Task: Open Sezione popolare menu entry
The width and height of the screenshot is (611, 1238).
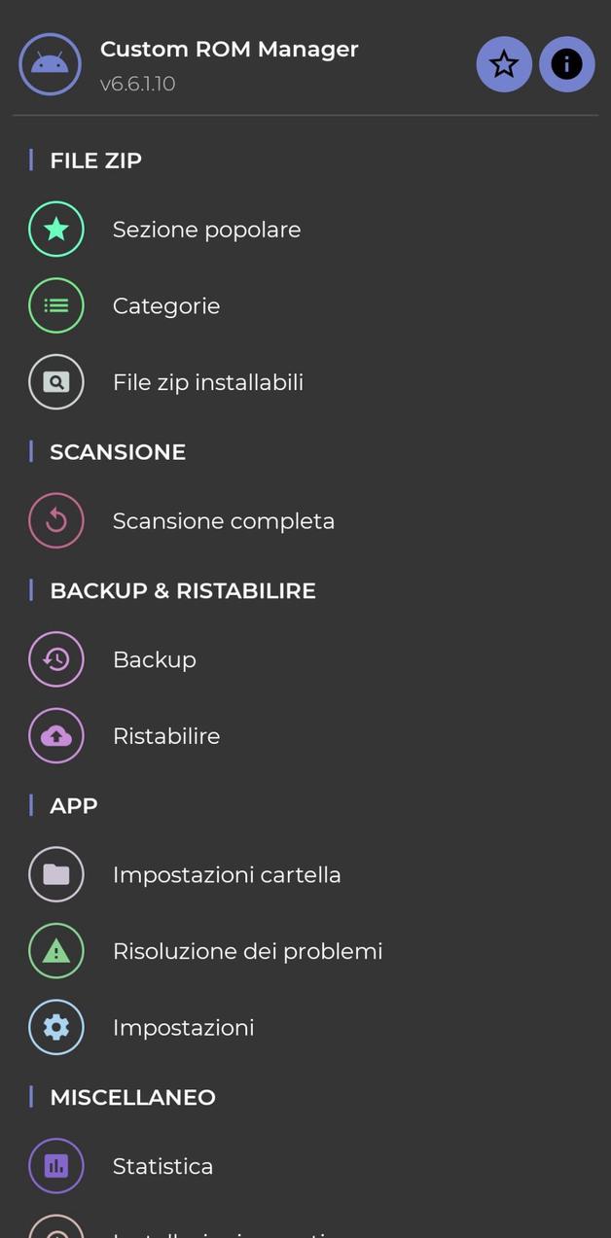Action: 206,230
